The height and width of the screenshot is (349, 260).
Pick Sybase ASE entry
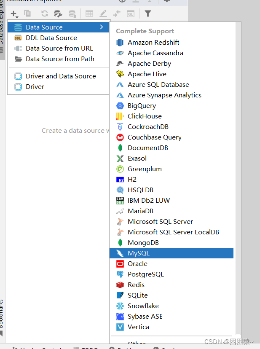tap(172, 316)
